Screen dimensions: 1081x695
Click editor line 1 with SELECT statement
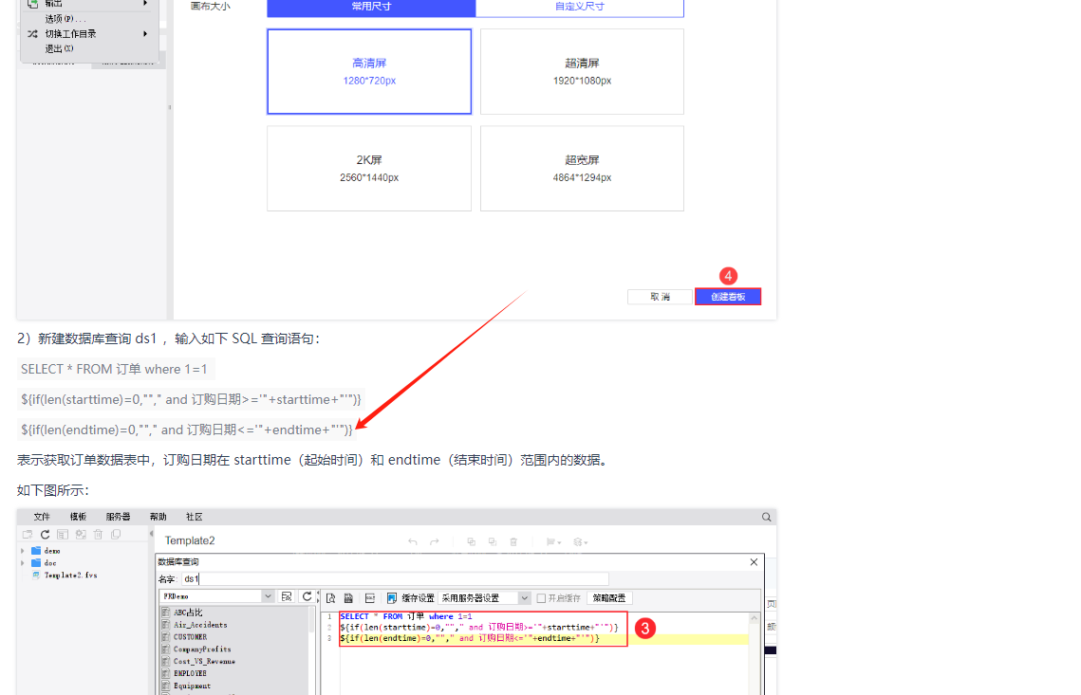coord(406,616)
